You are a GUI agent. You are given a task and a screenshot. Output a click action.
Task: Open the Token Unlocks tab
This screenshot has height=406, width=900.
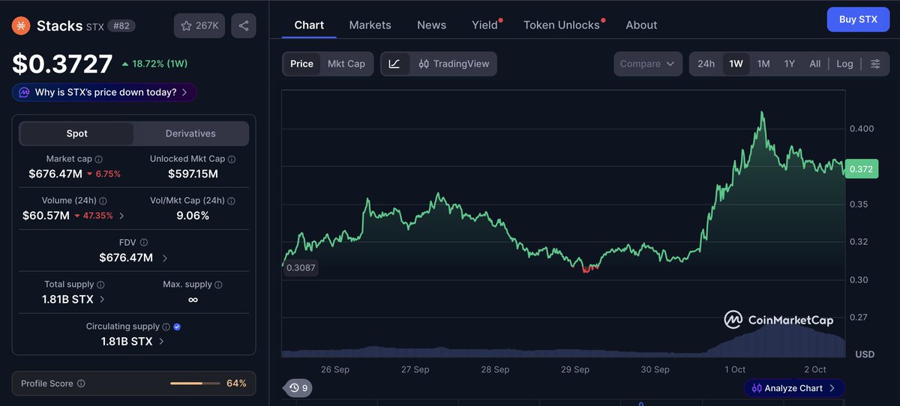(x=562, y=25)
